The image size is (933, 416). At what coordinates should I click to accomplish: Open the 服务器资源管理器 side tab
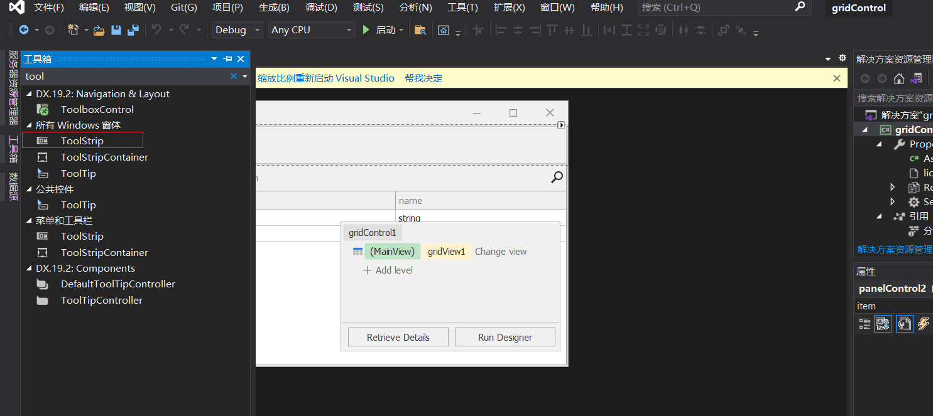coord(13,88)
